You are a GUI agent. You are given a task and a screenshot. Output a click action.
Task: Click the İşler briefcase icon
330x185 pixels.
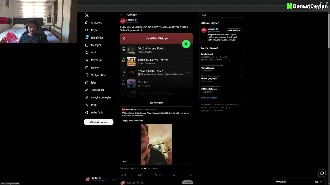point(87,82)
